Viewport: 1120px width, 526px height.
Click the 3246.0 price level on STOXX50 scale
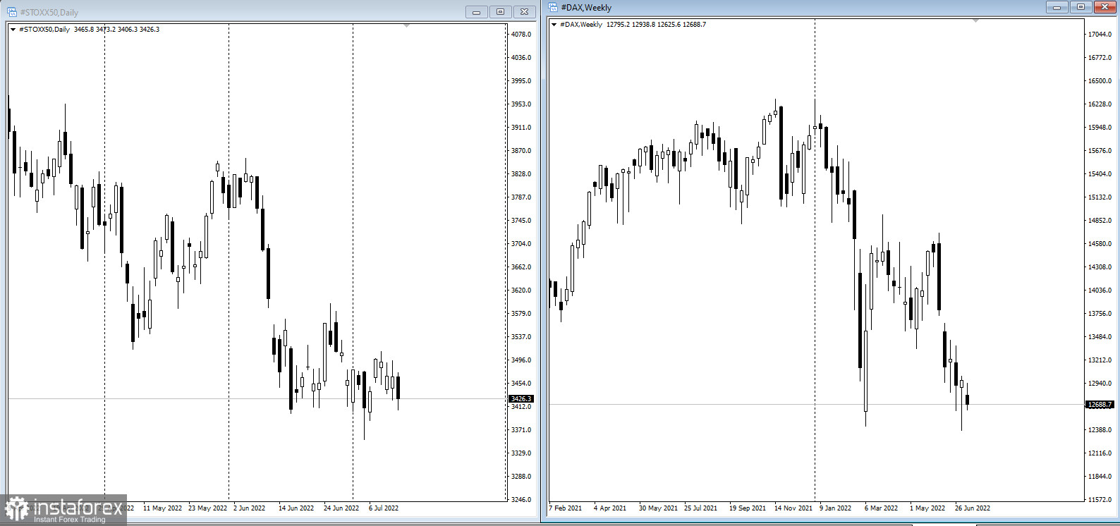[x=521, y=500]
